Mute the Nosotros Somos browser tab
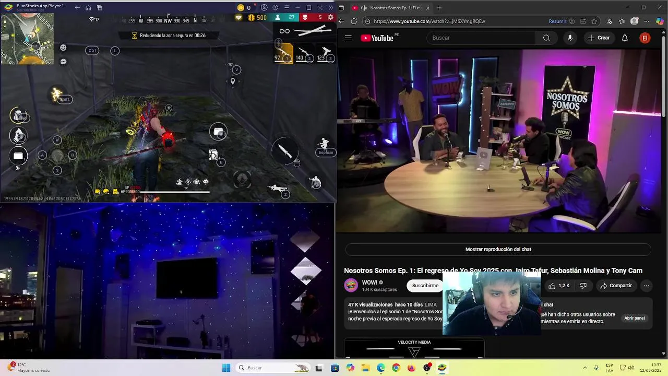The height and width of the screenshot is (376, 668). (364, 8)
